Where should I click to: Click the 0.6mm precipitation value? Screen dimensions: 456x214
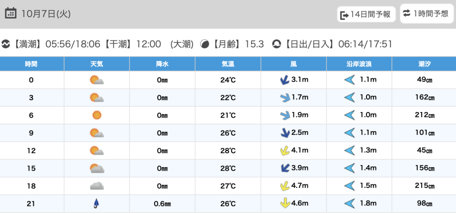(x=162, y=204)
